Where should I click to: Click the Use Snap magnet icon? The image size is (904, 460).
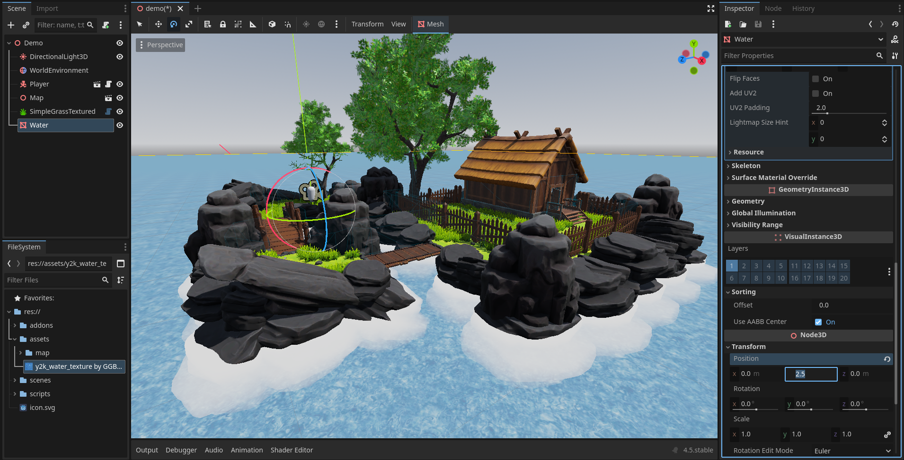(287, 24)
